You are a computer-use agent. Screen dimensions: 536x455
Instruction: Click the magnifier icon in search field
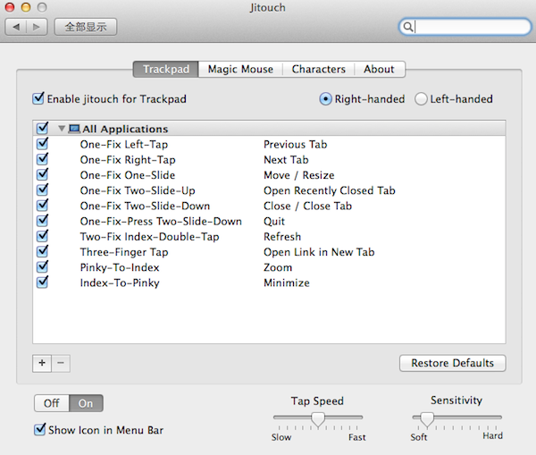click(x=408, y=27)
